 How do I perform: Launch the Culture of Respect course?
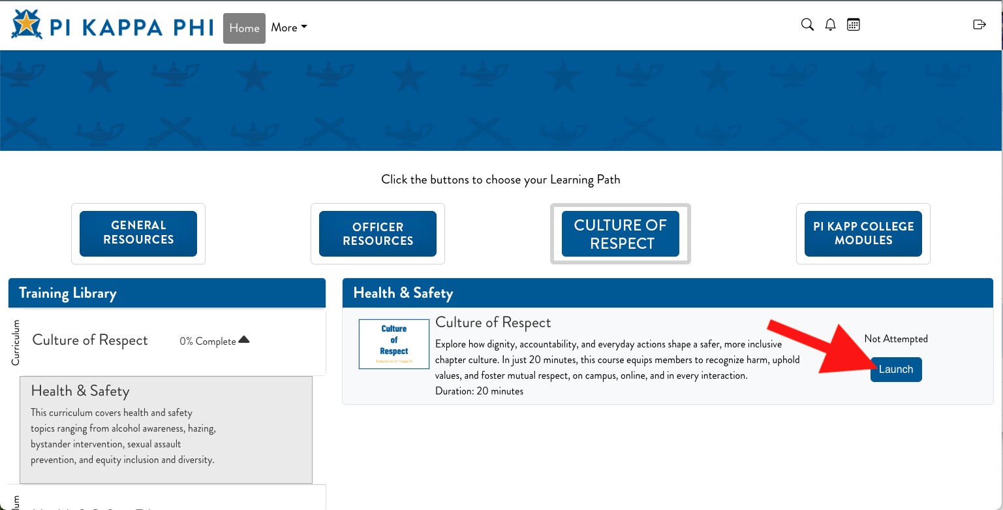pyautogui.click(x=895, y=370)
